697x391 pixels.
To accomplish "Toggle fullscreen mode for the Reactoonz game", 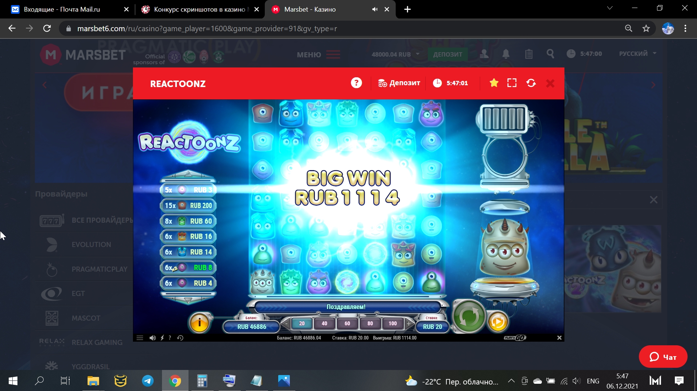I will [512, 83].
